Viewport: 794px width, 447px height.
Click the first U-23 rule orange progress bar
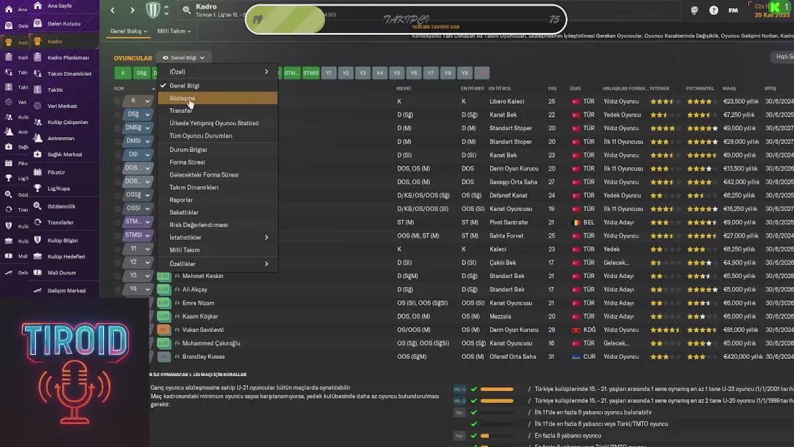click(497, 389)
